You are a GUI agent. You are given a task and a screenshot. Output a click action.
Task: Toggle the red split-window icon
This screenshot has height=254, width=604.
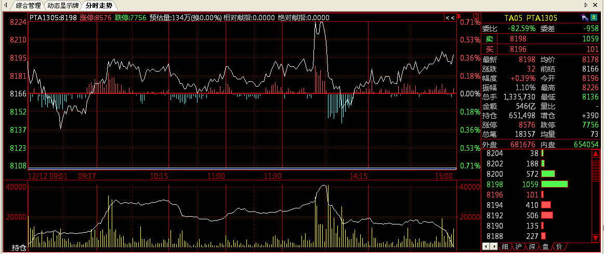(x=476, y=16)
